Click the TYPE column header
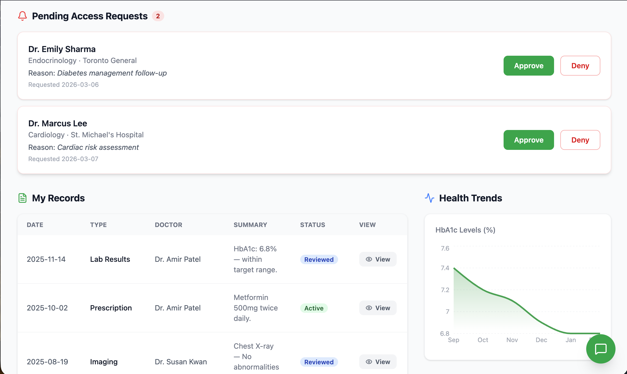 (x=98, y=225)
